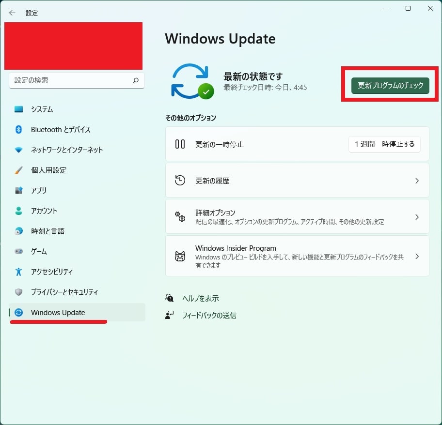Select Windows Update in the sidebar

(77, 312)
